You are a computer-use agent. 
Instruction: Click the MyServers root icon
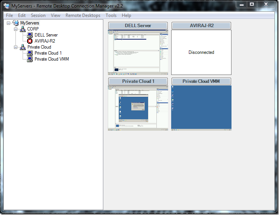coord(16,23)
